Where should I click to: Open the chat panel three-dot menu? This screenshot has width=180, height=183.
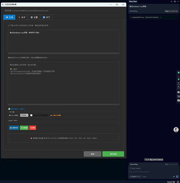[178, 1]
